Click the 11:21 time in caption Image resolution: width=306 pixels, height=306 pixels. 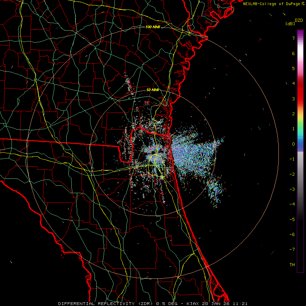point(240,304)
